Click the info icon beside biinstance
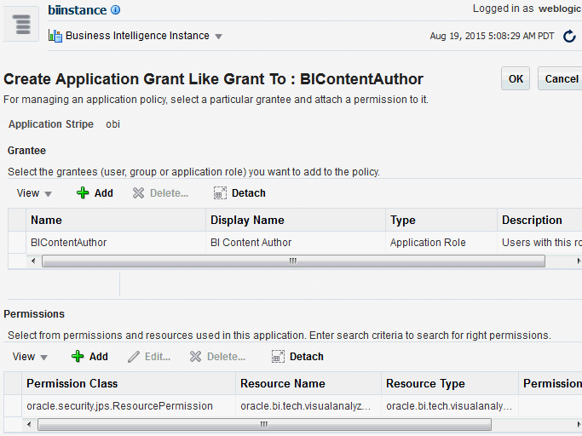Screen dimensions: 582x436 point(116,10)
